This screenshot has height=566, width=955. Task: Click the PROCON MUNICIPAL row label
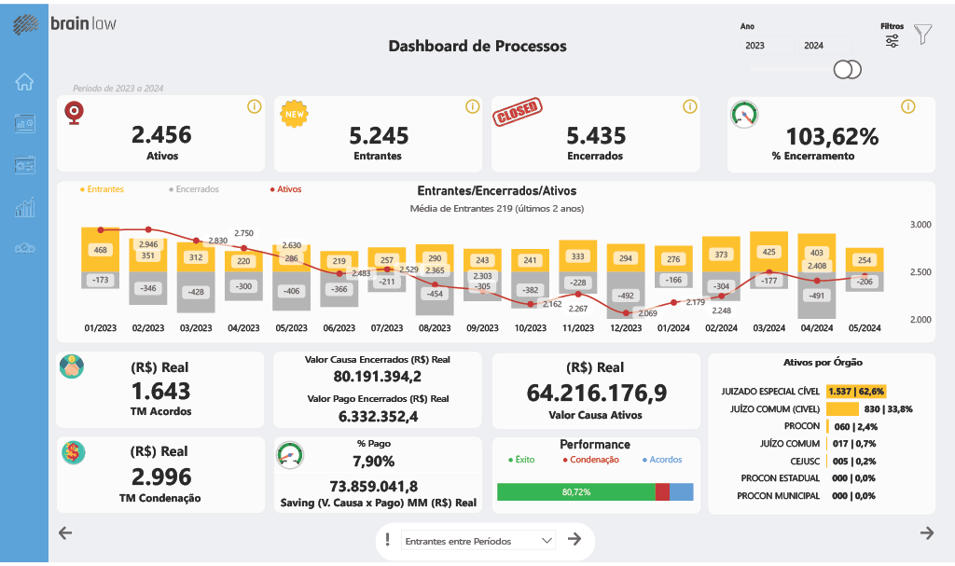[779, 496]
